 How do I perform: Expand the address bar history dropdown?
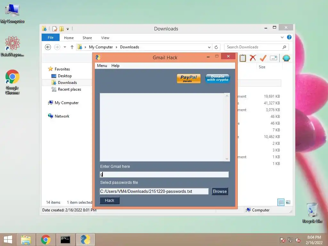(209, 47)
